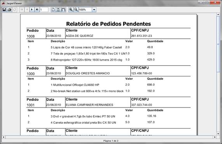Click the Multifuncional Officejet item description
This screenshot has width=222, height=144.
point(75,85)
